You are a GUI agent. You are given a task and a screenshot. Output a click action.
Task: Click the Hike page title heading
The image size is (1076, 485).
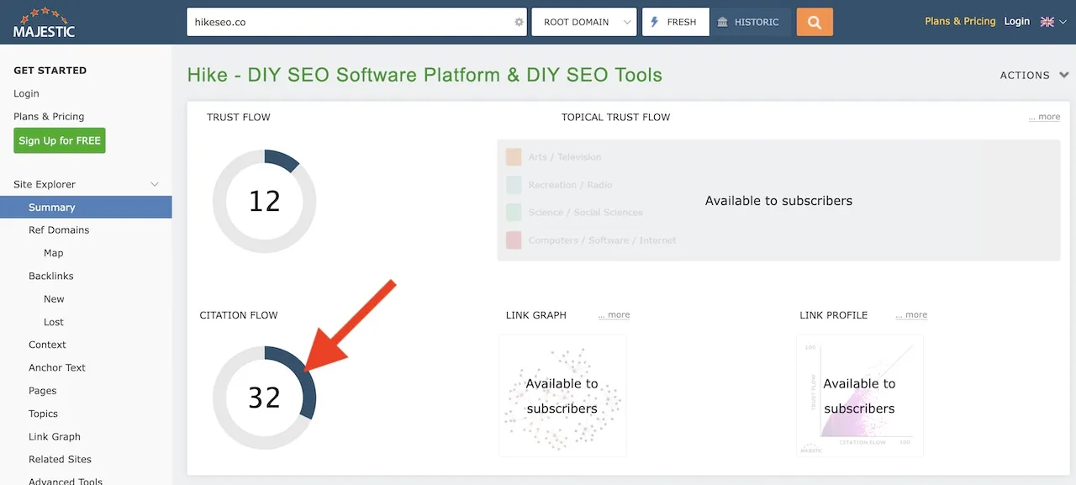coord(425,75)
